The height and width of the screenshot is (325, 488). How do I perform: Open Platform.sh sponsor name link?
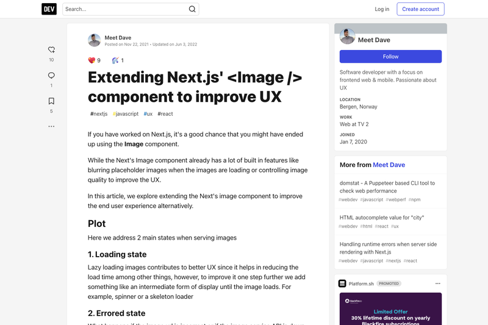click(361, 284)
